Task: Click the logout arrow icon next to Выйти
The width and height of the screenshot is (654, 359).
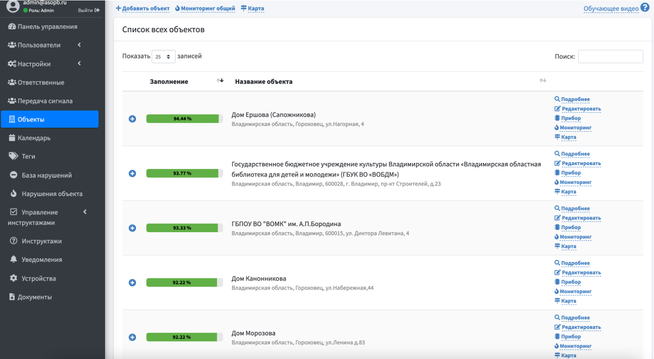Action: pyautogui.click(x=97, y=10)
